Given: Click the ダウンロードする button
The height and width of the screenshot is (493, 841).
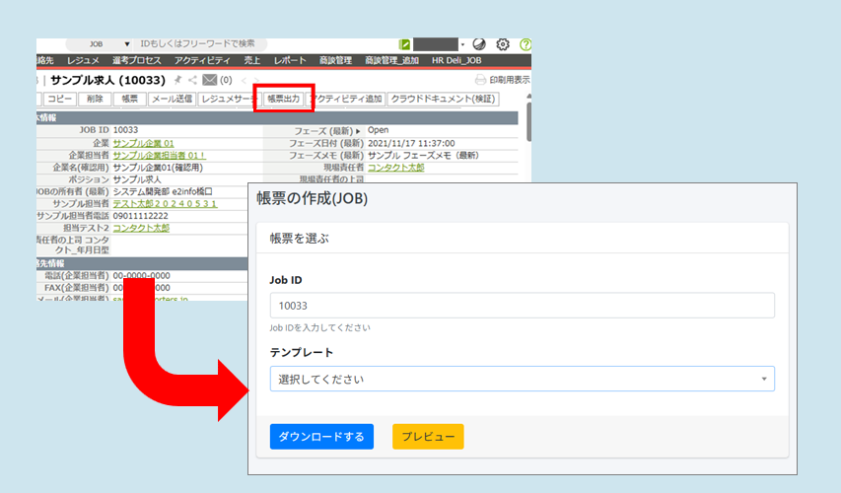Looking at the screenshot, I should click(321, 437).
